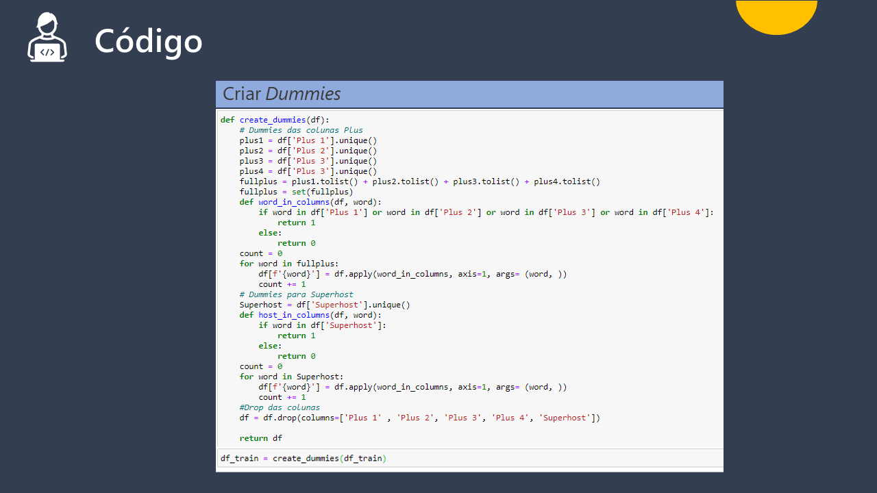
Task: Click the fullplus tolist concatenation line
Action: [420, 181]
